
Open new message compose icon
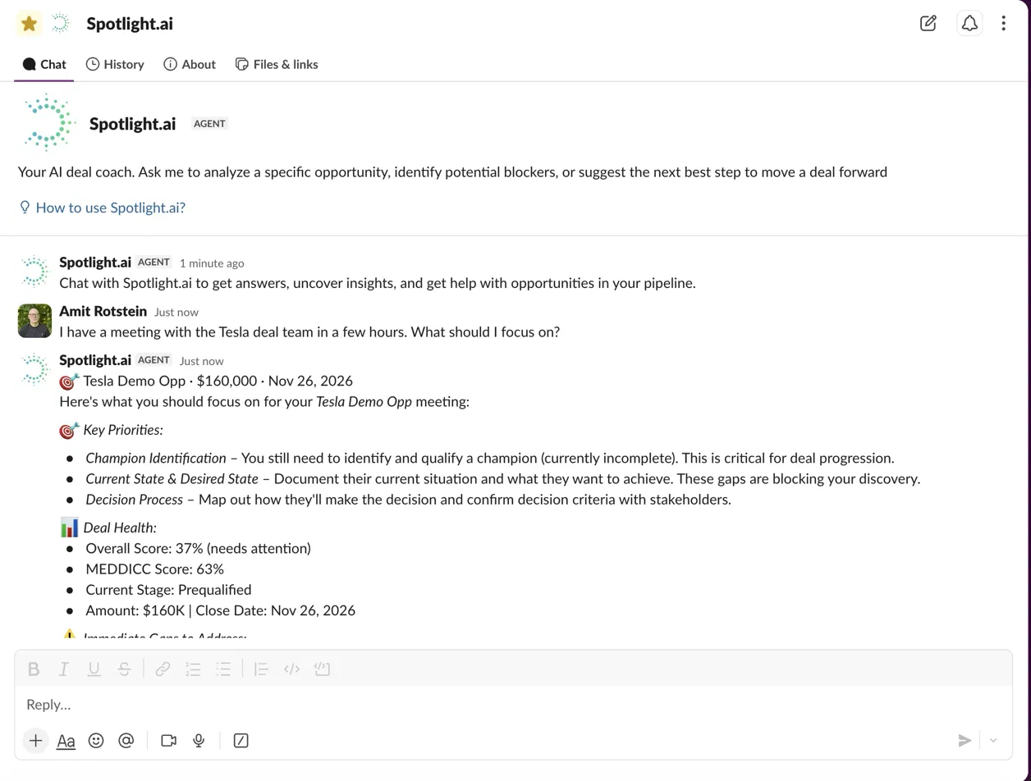click(x=928, y=23)
